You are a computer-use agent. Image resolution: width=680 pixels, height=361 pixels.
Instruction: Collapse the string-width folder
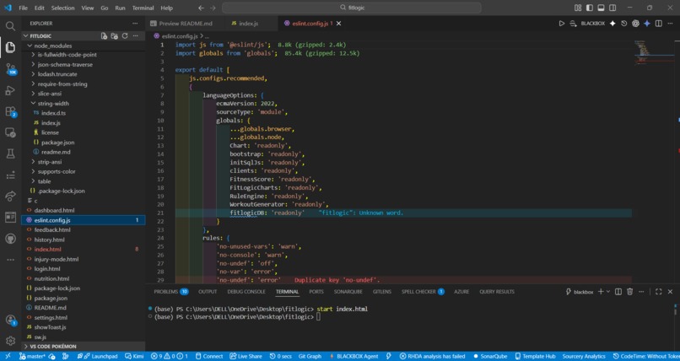tap(53, 104)
